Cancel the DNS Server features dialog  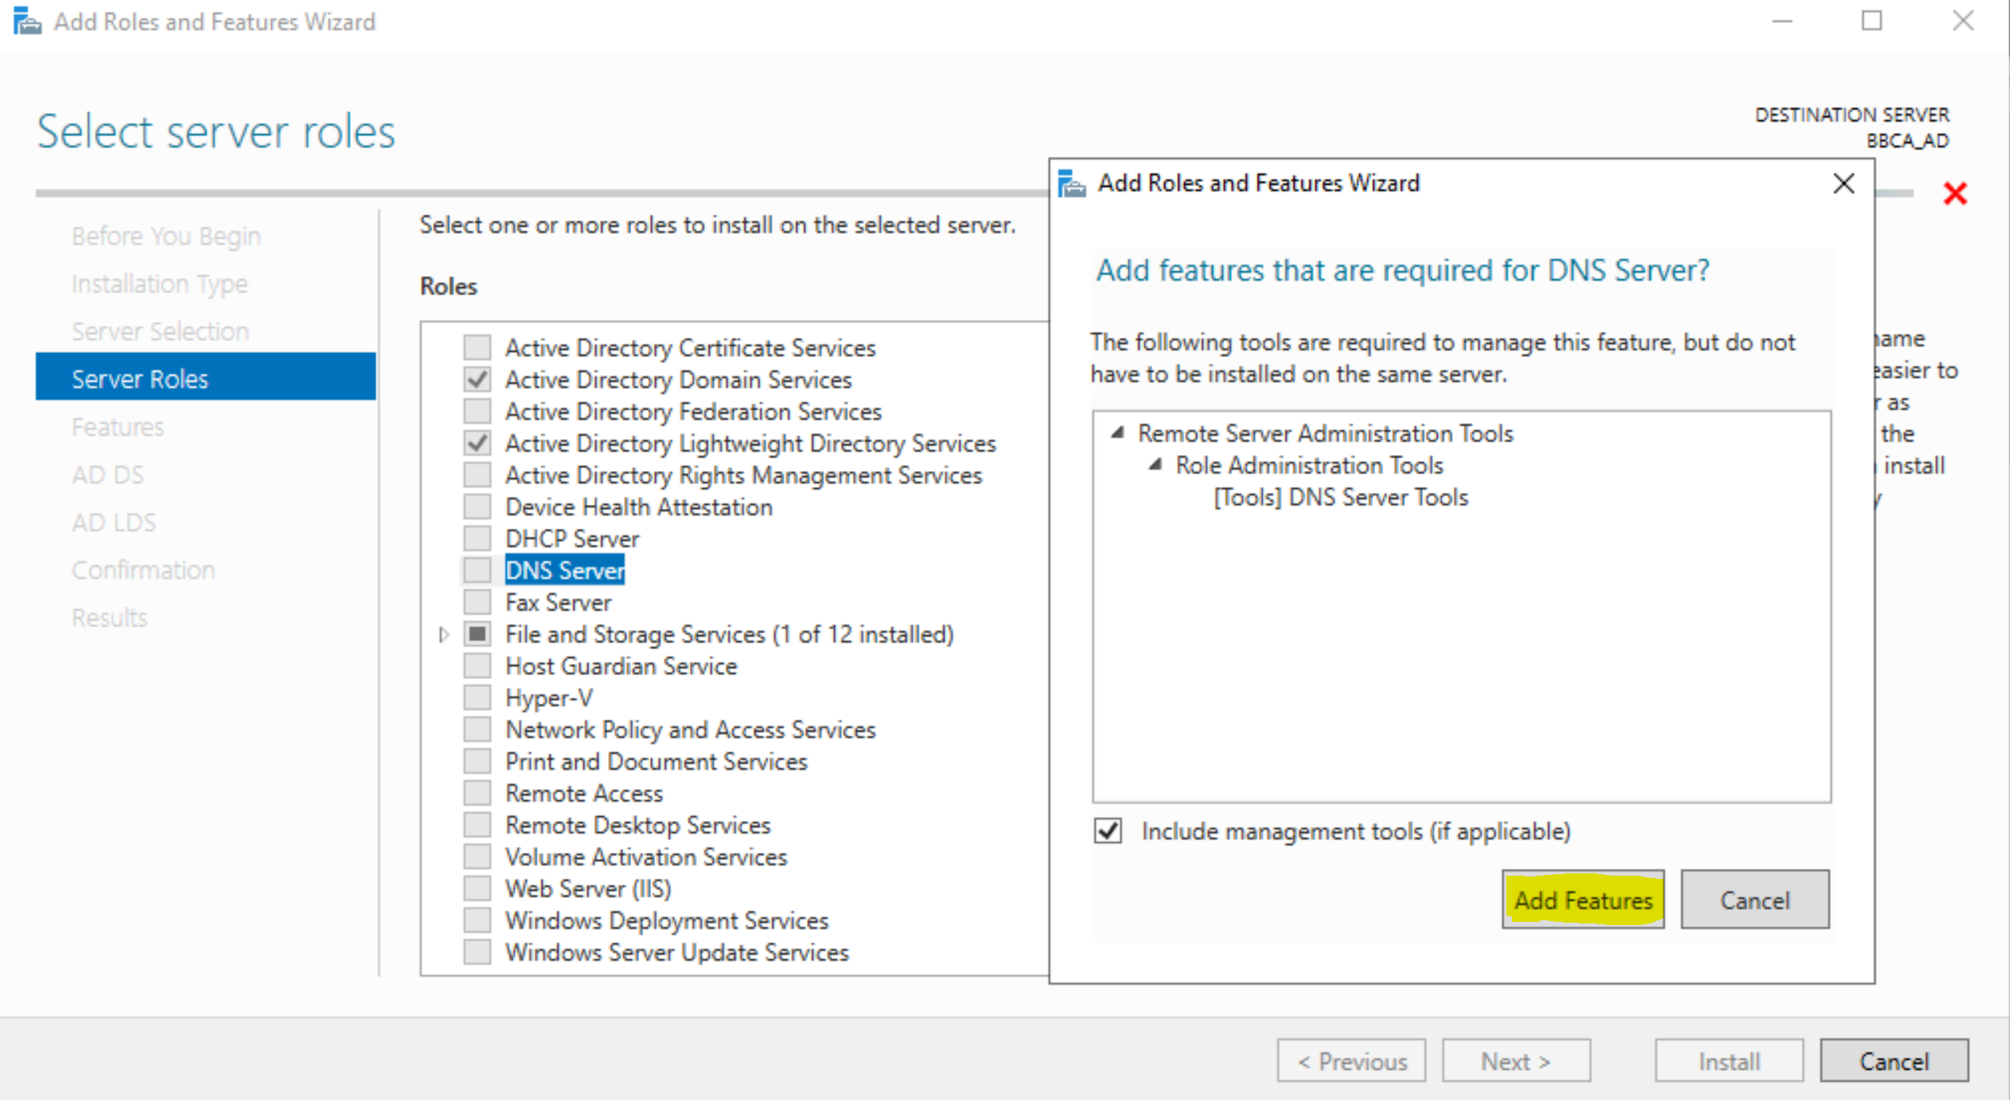pyautogui.click(x=1755, y=900)
